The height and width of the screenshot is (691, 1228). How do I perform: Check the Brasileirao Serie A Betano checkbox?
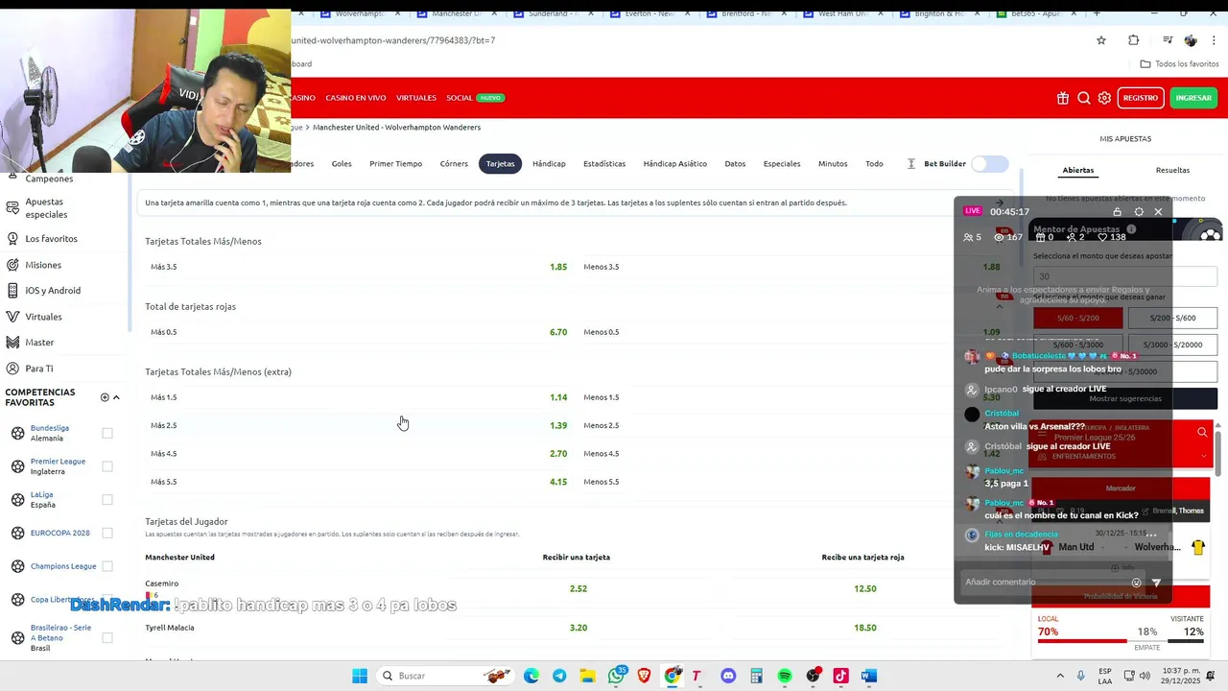click(x=107, y=637)
